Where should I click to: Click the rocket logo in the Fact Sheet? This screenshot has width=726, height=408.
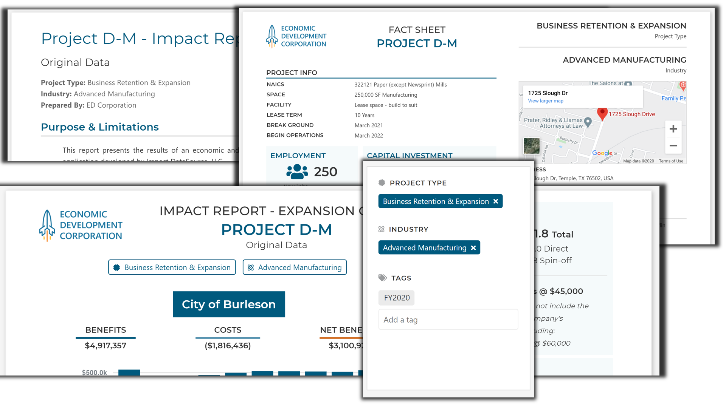(x=271, y=36)
